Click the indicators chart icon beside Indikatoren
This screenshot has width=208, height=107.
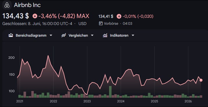click(x=105, y=35)
